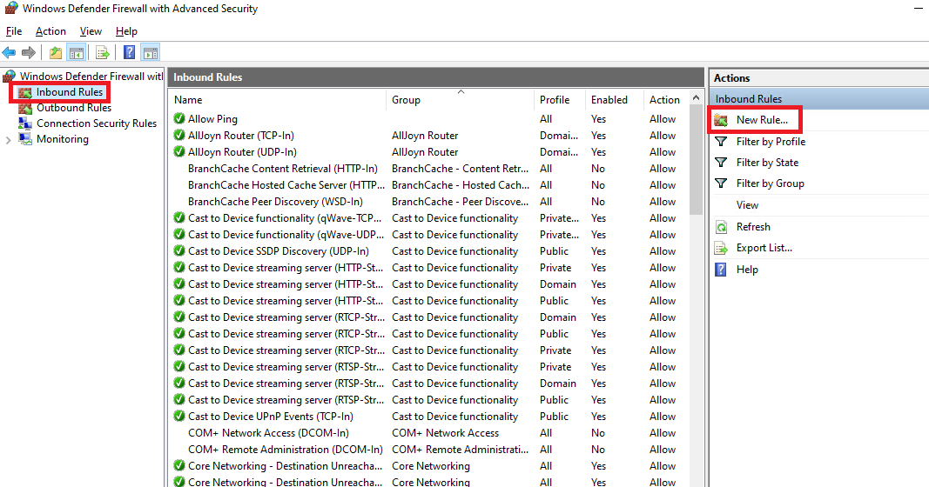This screenshot has width=929, height=487.
Task: Click the Refresh icon in the Actions pane
Action: click(x=721, y=227)
